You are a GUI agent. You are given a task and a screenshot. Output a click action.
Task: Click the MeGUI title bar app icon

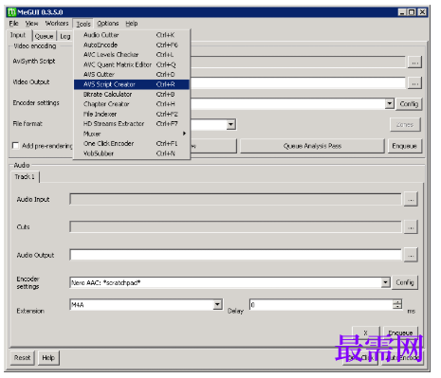point(12,12)
